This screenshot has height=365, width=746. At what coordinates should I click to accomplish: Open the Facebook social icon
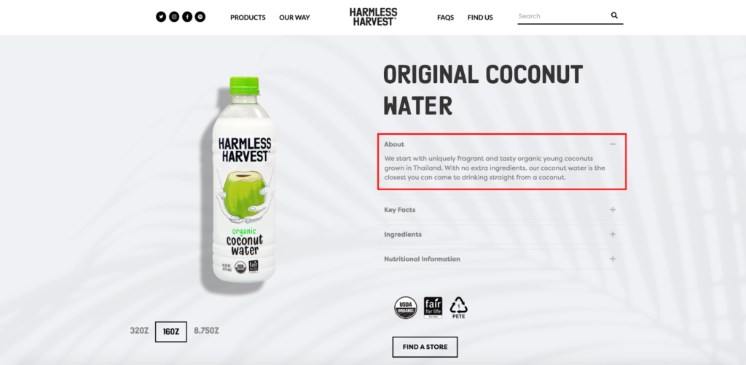tap(187, 17)
